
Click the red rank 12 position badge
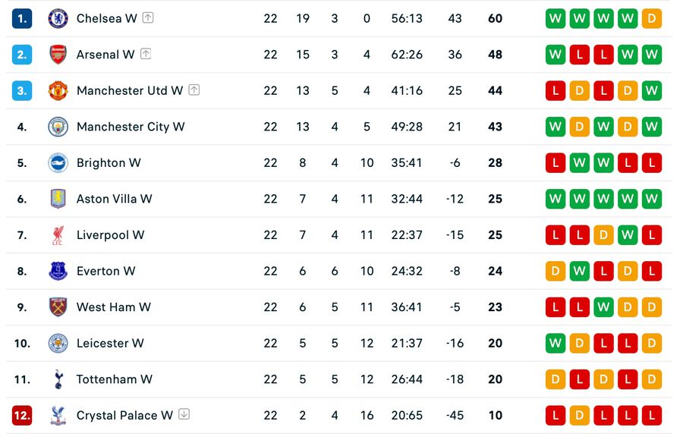tap(22, 416)
